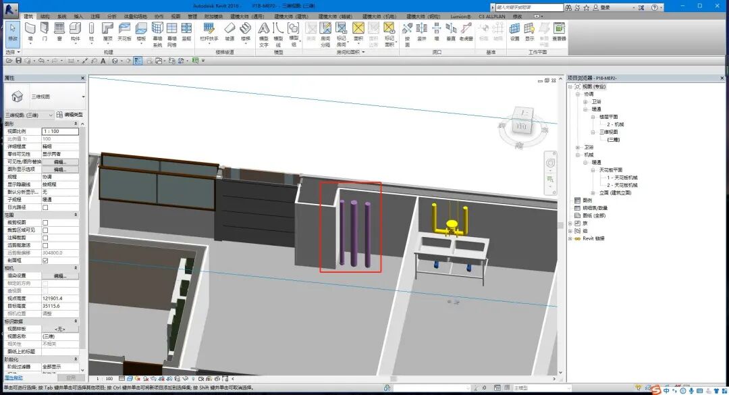Image resolution: width=729 pixels, height=395 pixels.
Task: Click the 设置 work plane set tool
Action: pos(514,32)
